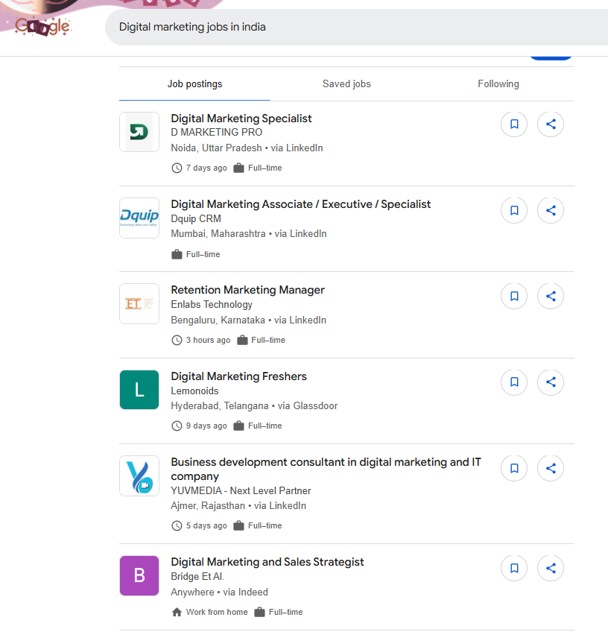The height and width of the screenshot is (632, 608).
Task: Select Hyderabad, Telangana via Glassdoor text
Action: [x=254, y=406]
